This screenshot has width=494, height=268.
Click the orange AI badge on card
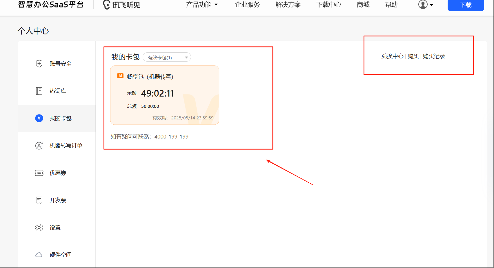pyautogui.click(x=120, y=76)
